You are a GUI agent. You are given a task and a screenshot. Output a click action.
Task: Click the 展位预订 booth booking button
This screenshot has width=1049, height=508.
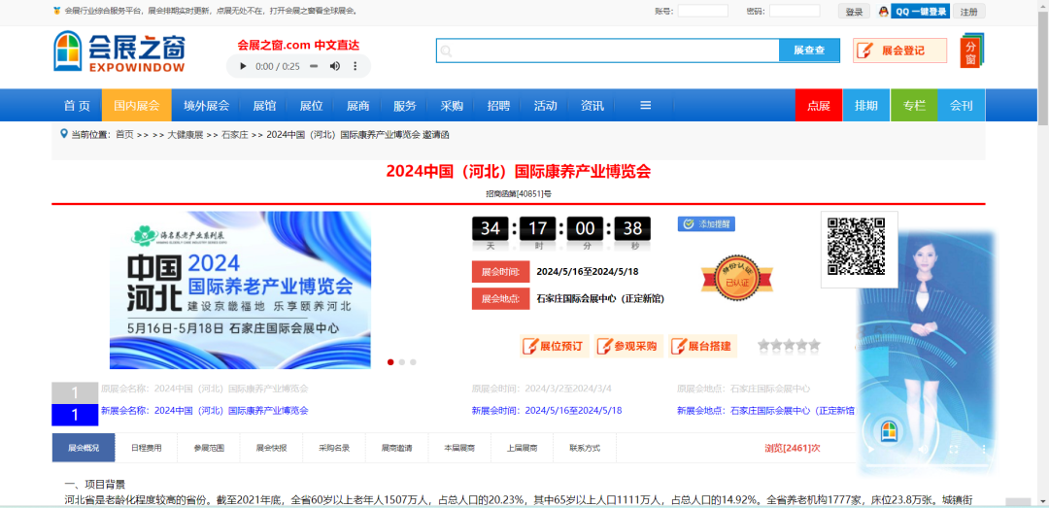[x=555, y=346]
